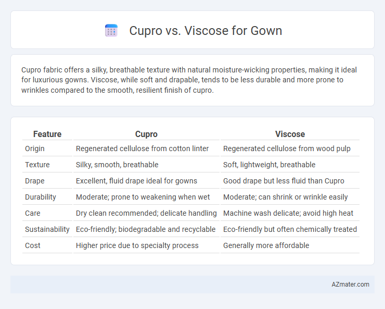
Task: Click the 'Sustainability' row label
Action: tap(47, 229)
